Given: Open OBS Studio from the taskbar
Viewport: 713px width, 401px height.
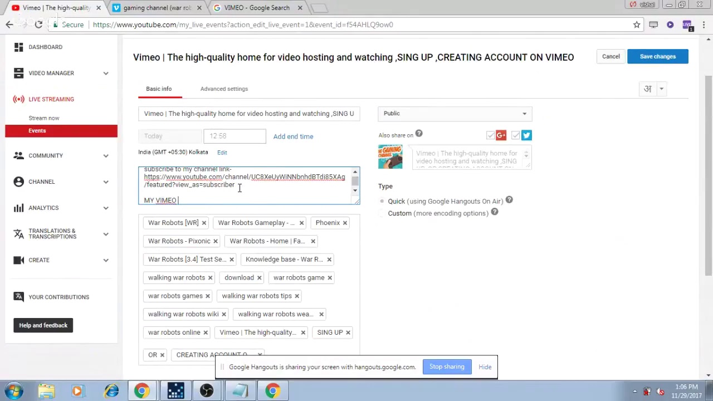Looking at the screenshot, I should pyautogui.click(x=207, y=391).
